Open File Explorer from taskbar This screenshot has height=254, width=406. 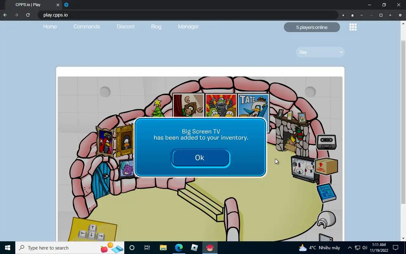pos(163,248)
